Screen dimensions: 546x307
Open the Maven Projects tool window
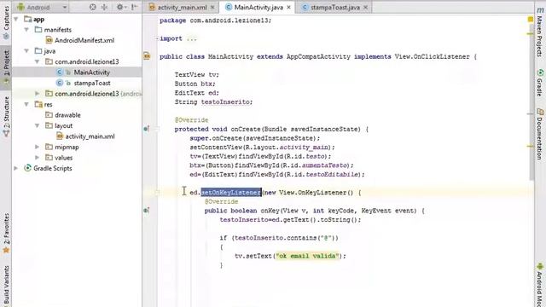[x=540, y=32]
